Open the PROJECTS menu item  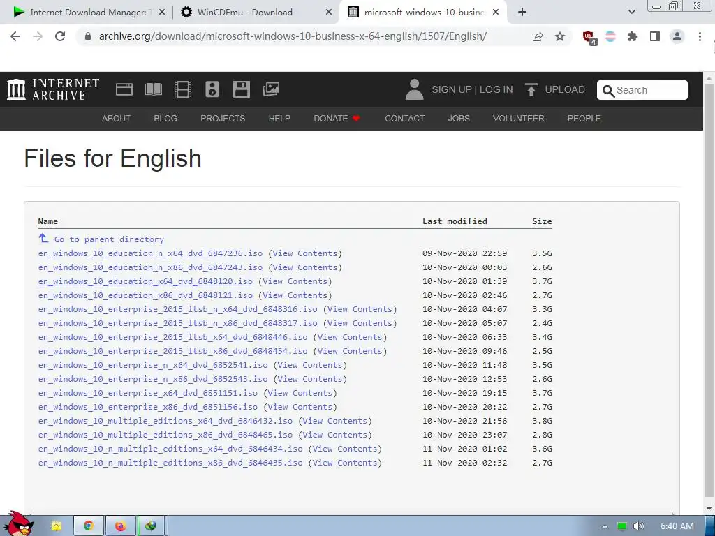click(x=223, y=119)
